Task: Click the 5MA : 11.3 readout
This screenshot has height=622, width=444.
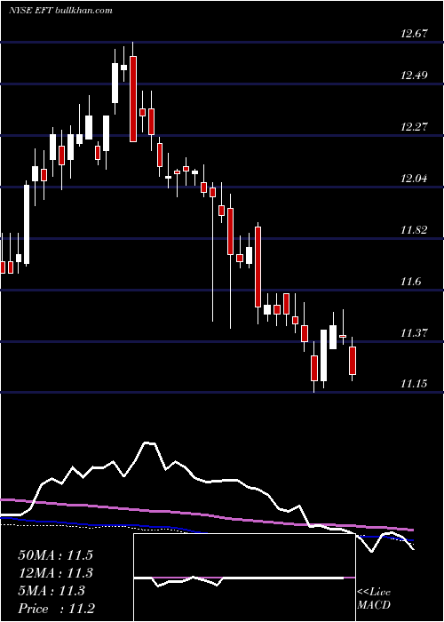Action: tap(52, 591)
